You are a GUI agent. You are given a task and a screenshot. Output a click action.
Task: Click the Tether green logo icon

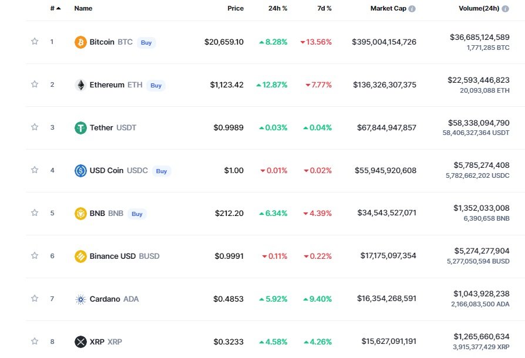tap(80, 128)
